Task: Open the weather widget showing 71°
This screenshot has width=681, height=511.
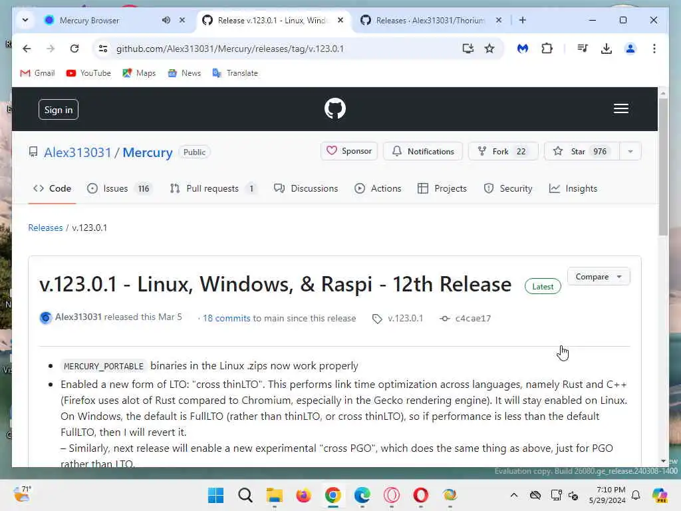Action: coord(22,494)
